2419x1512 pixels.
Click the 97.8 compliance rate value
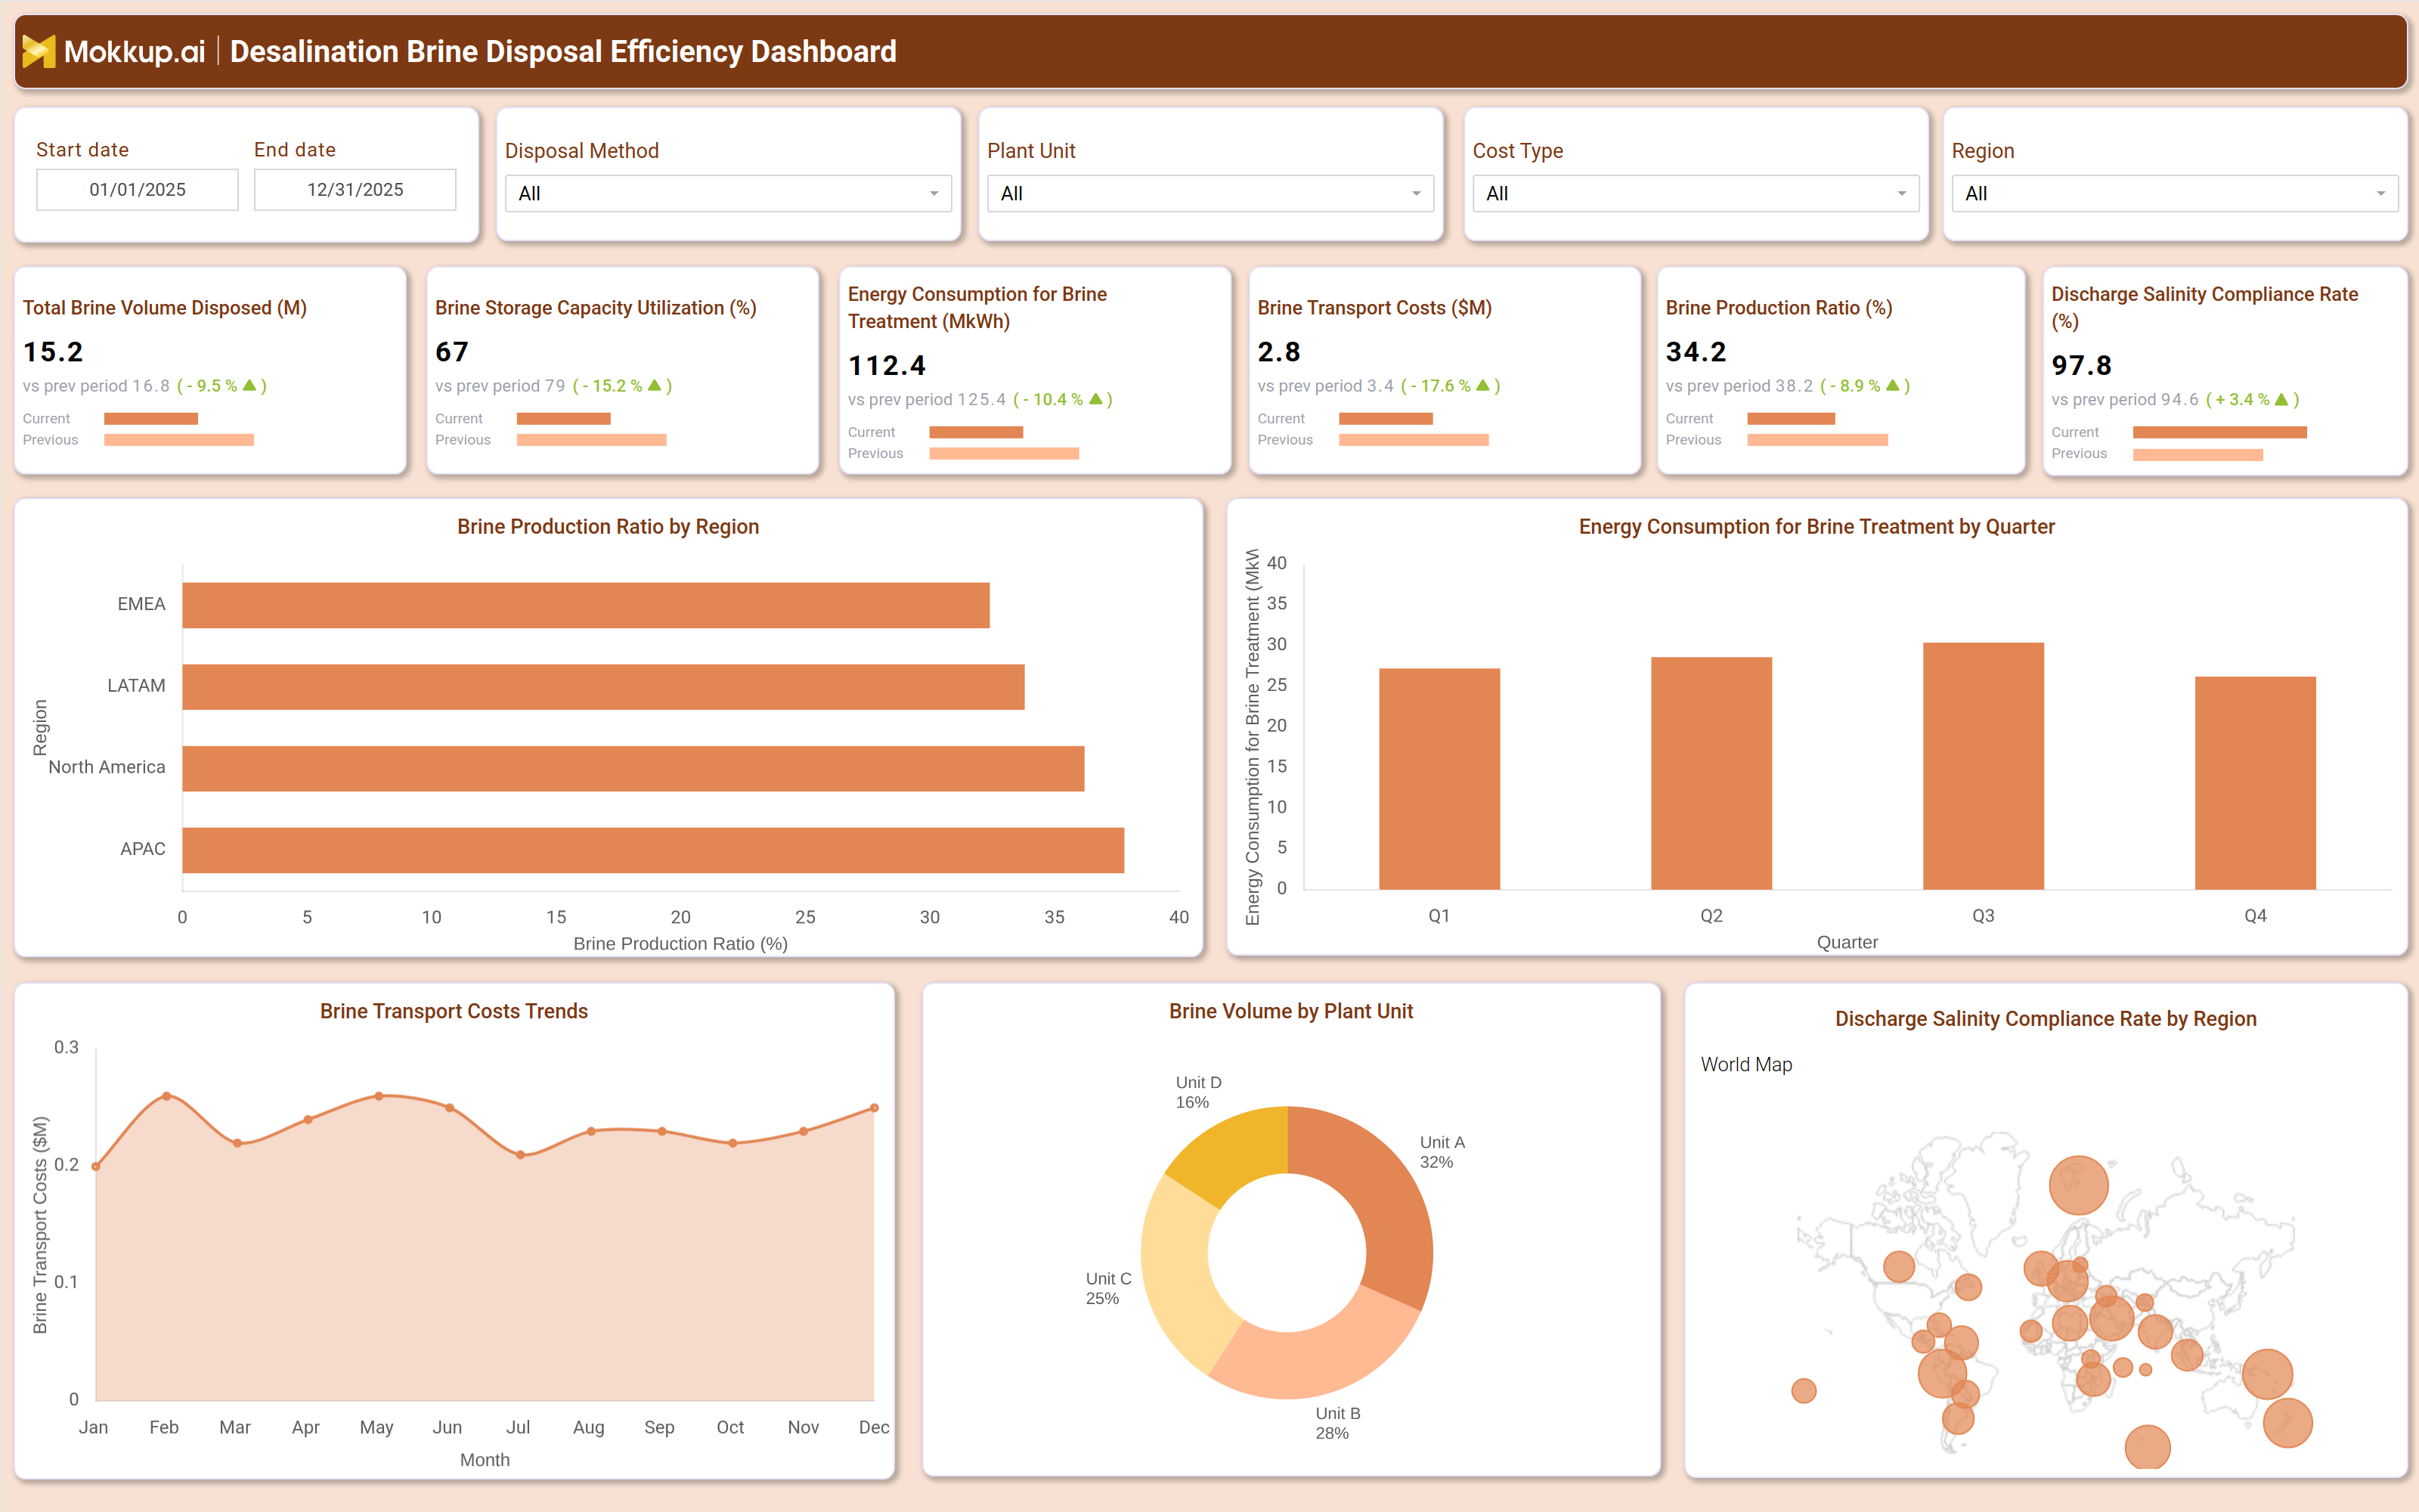point(2081,366)
